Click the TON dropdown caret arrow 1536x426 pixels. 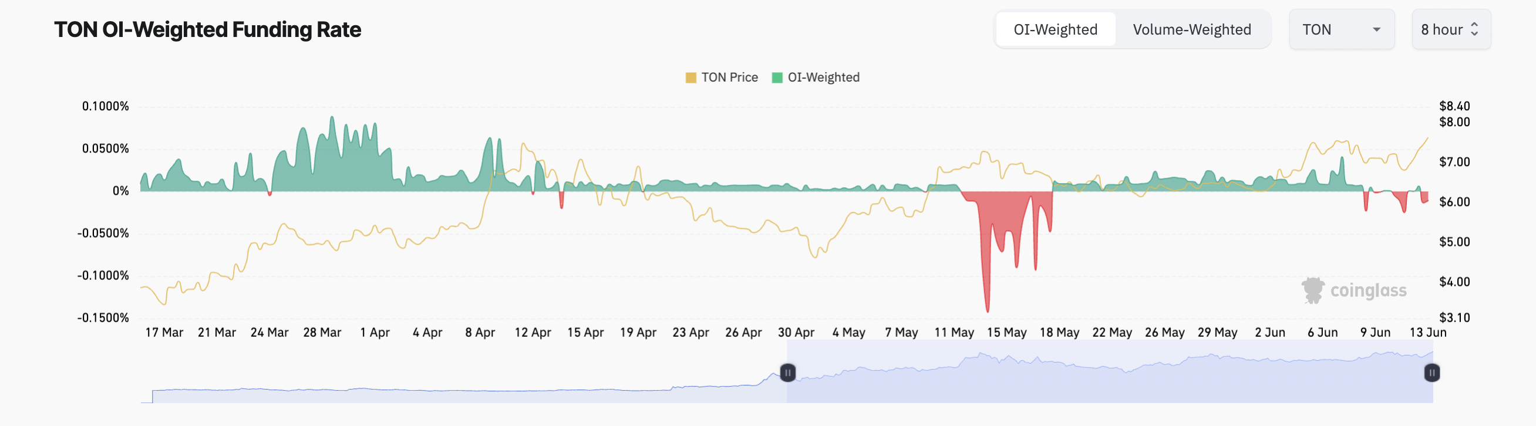point(1376,30)
